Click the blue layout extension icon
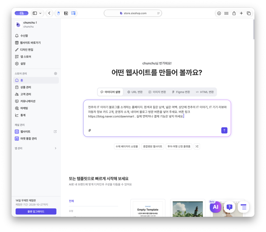 click(73, 13)
